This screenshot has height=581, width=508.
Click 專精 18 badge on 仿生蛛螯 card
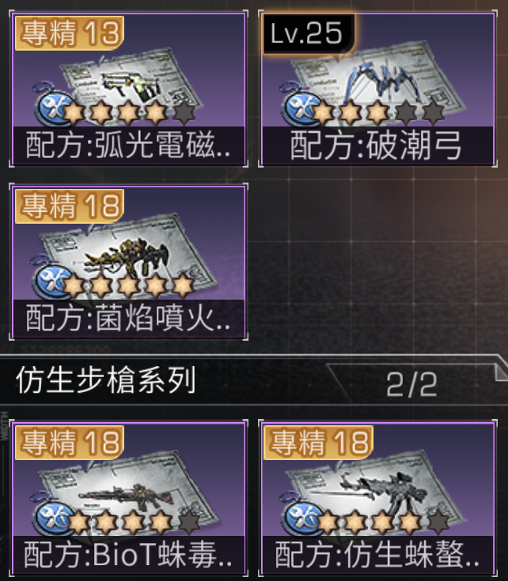[x=319, y=443]
